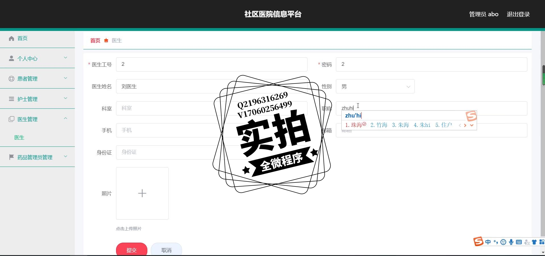Focus the 职称 field containing zhuhi

432,108
